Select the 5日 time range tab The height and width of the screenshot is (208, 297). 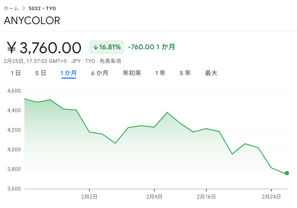click(x=41, y=73)
